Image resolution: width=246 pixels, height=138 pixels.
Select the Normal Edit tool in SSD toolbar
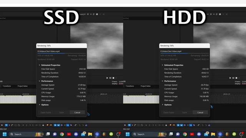[6, 125]
